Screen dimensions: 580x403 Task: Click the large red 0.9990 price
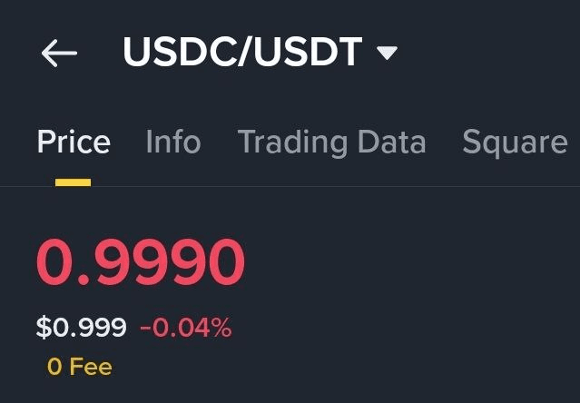(141, 263)
